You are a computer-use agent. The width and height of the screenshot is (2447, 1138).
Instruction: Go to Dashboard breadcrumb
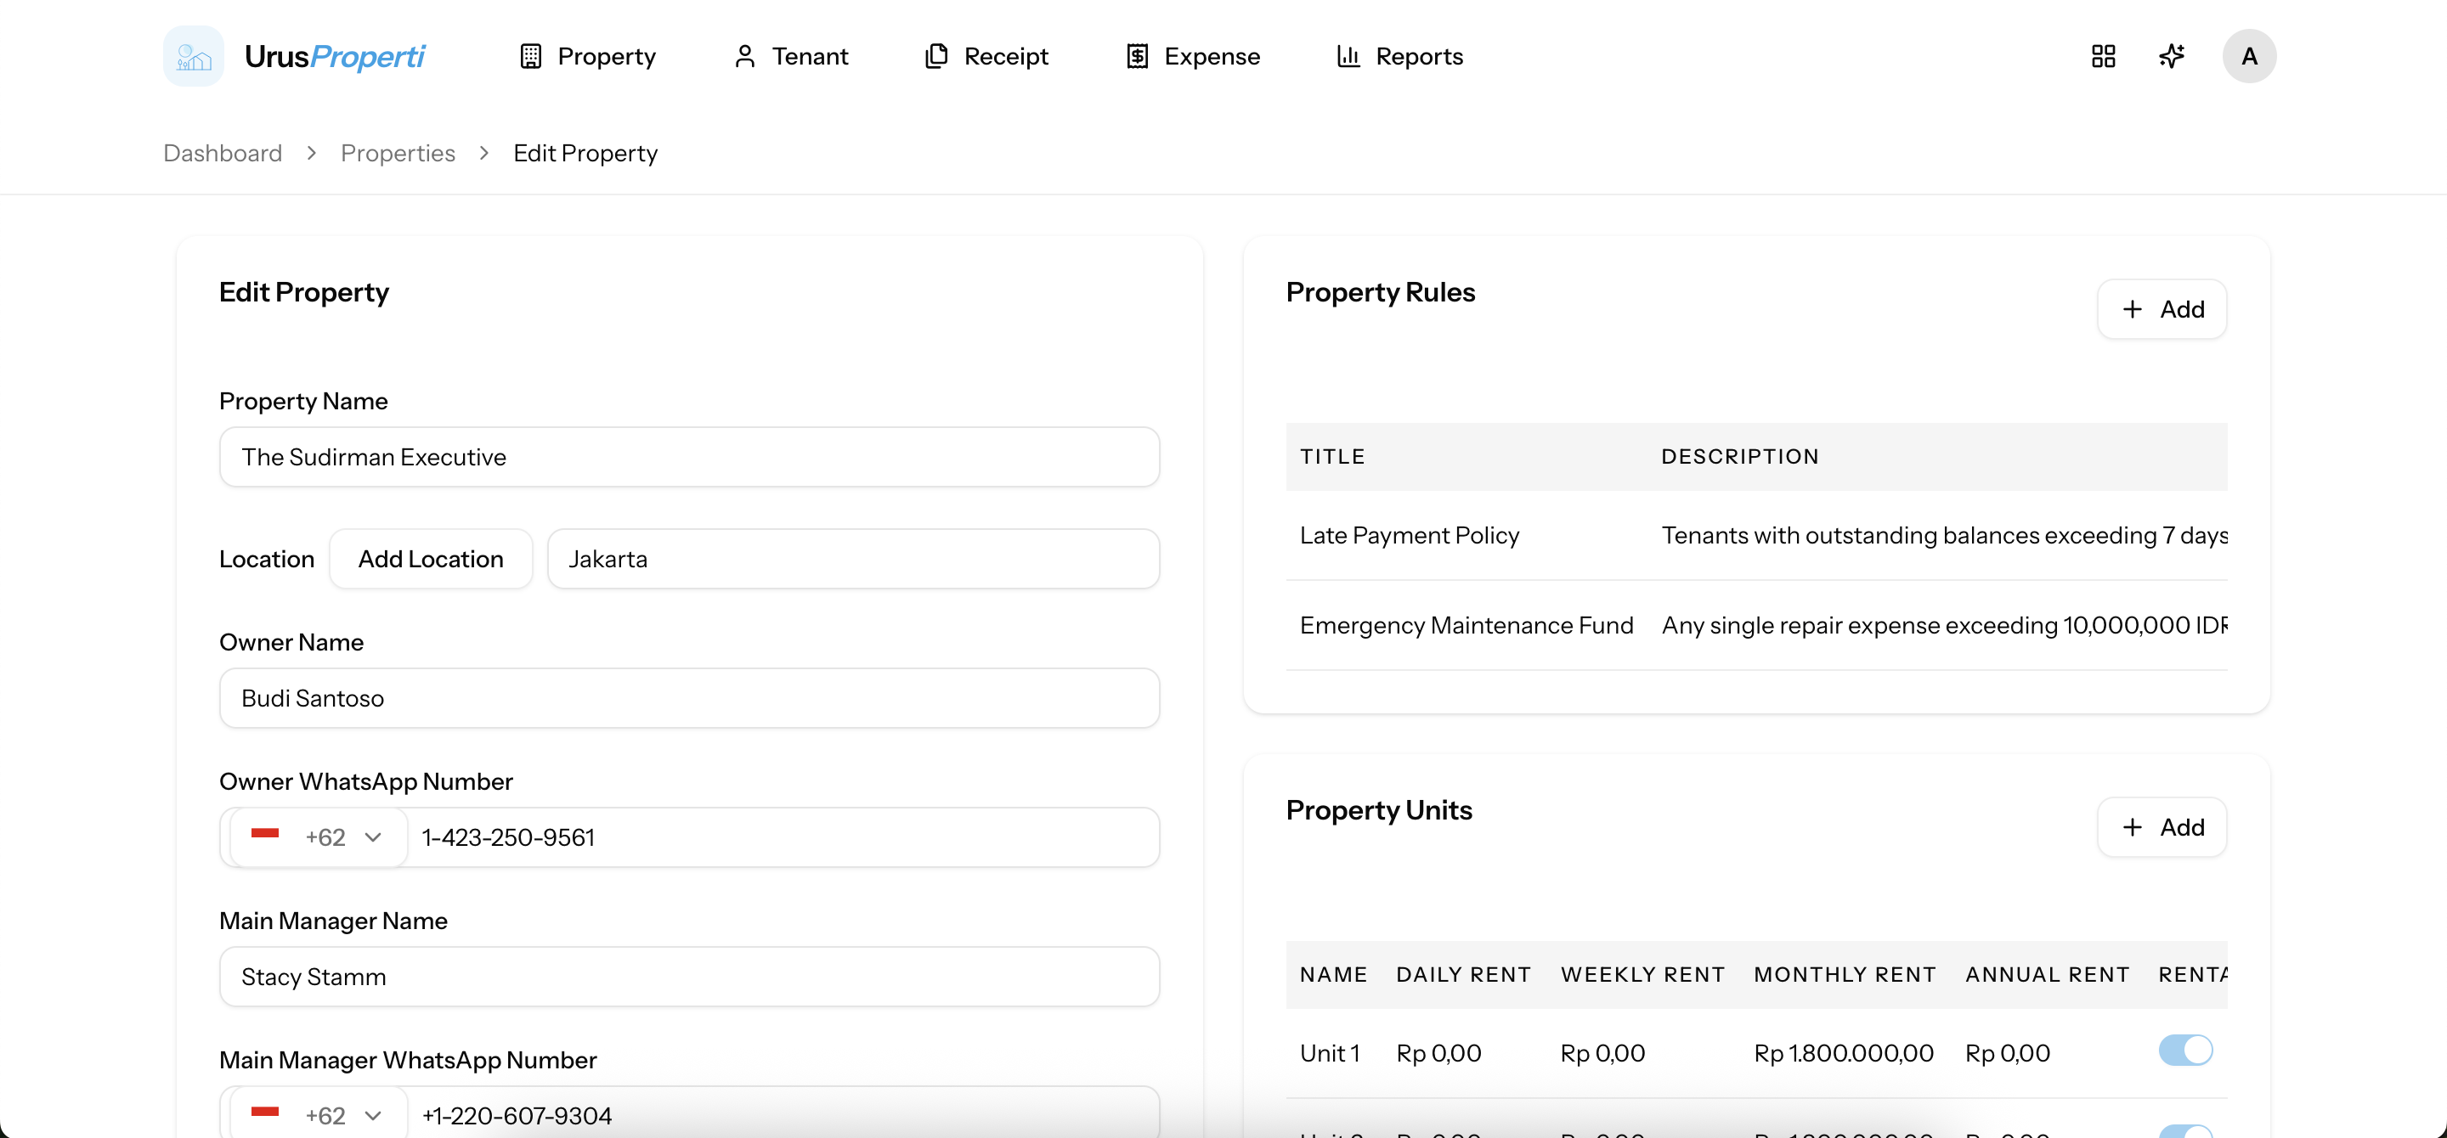pyautogui.click(x=223, y=153)
